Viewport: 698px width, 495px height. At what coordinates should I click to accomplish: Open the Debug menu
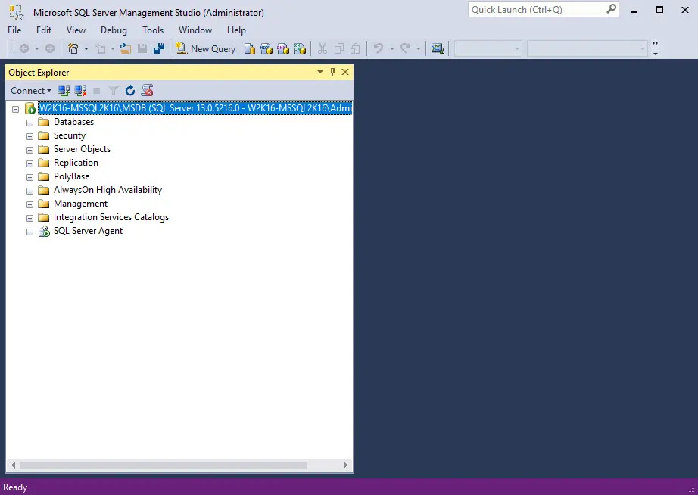point(114,30)
